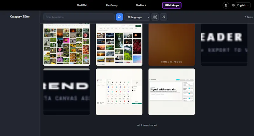Click the blue search magnifier button

point(119,17)
